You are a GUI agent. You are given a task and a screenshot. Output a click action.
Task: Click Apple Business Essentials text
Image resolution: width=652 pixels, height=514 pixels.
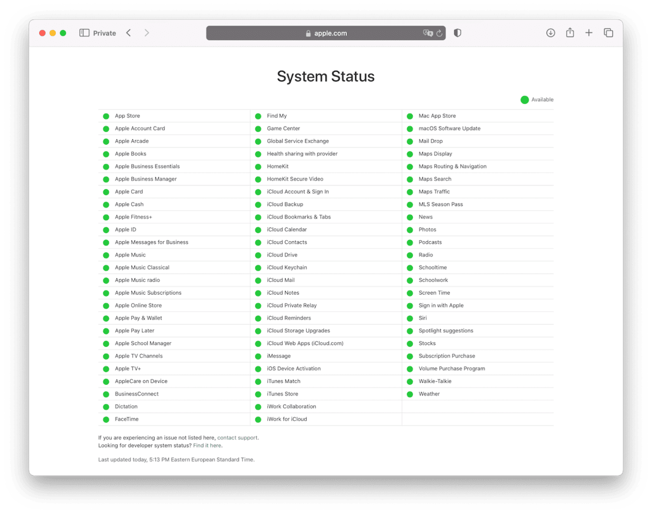[147, 166]
